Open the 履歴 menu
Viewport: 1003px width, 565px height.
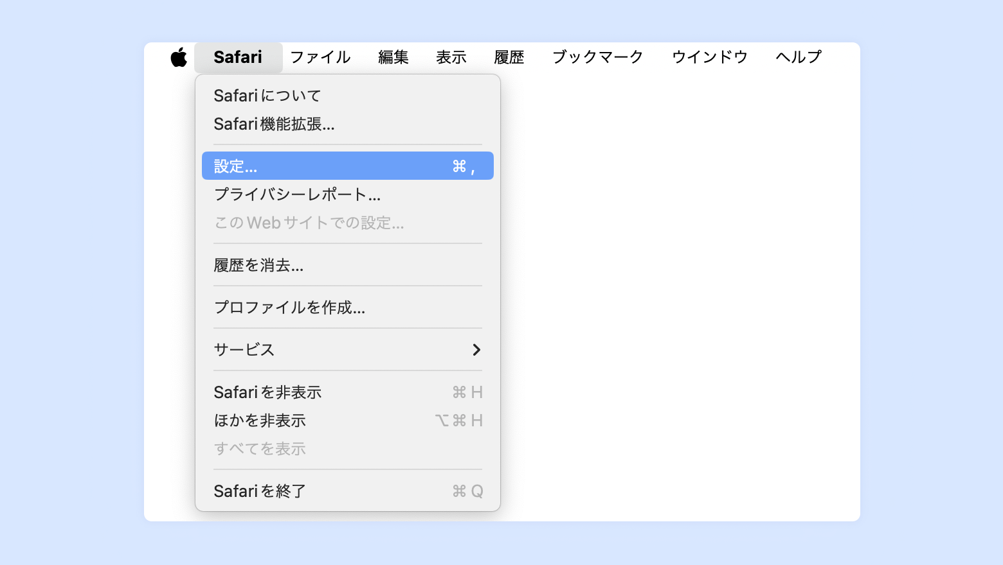click(509, 57)
